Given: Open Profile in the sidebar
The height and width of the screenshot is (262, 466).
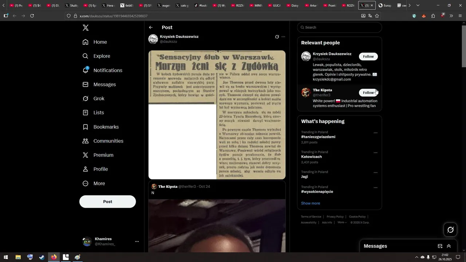Looking at the screenshot, I should pyautogui.click(x=95, y=169).
